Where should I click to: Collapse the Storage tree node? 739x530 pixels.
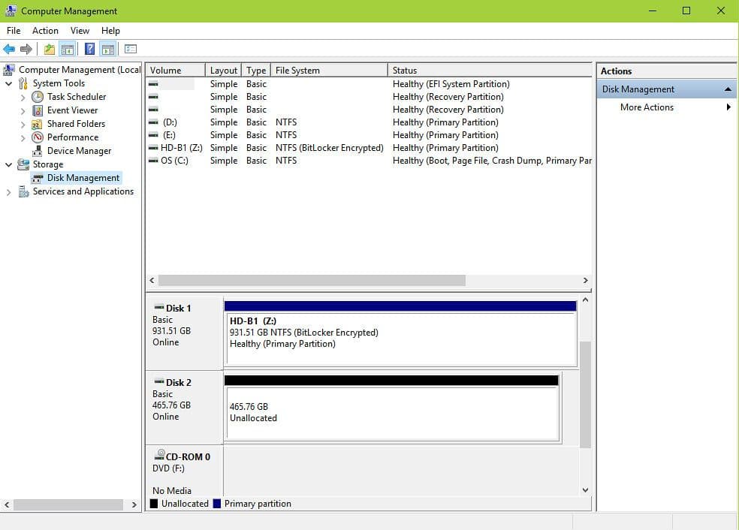click(x=8, y=164)
